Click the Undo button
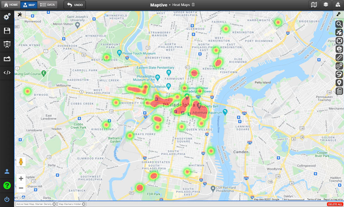The width and height of the screenshot is (344, 207). [x=75, y=5]
